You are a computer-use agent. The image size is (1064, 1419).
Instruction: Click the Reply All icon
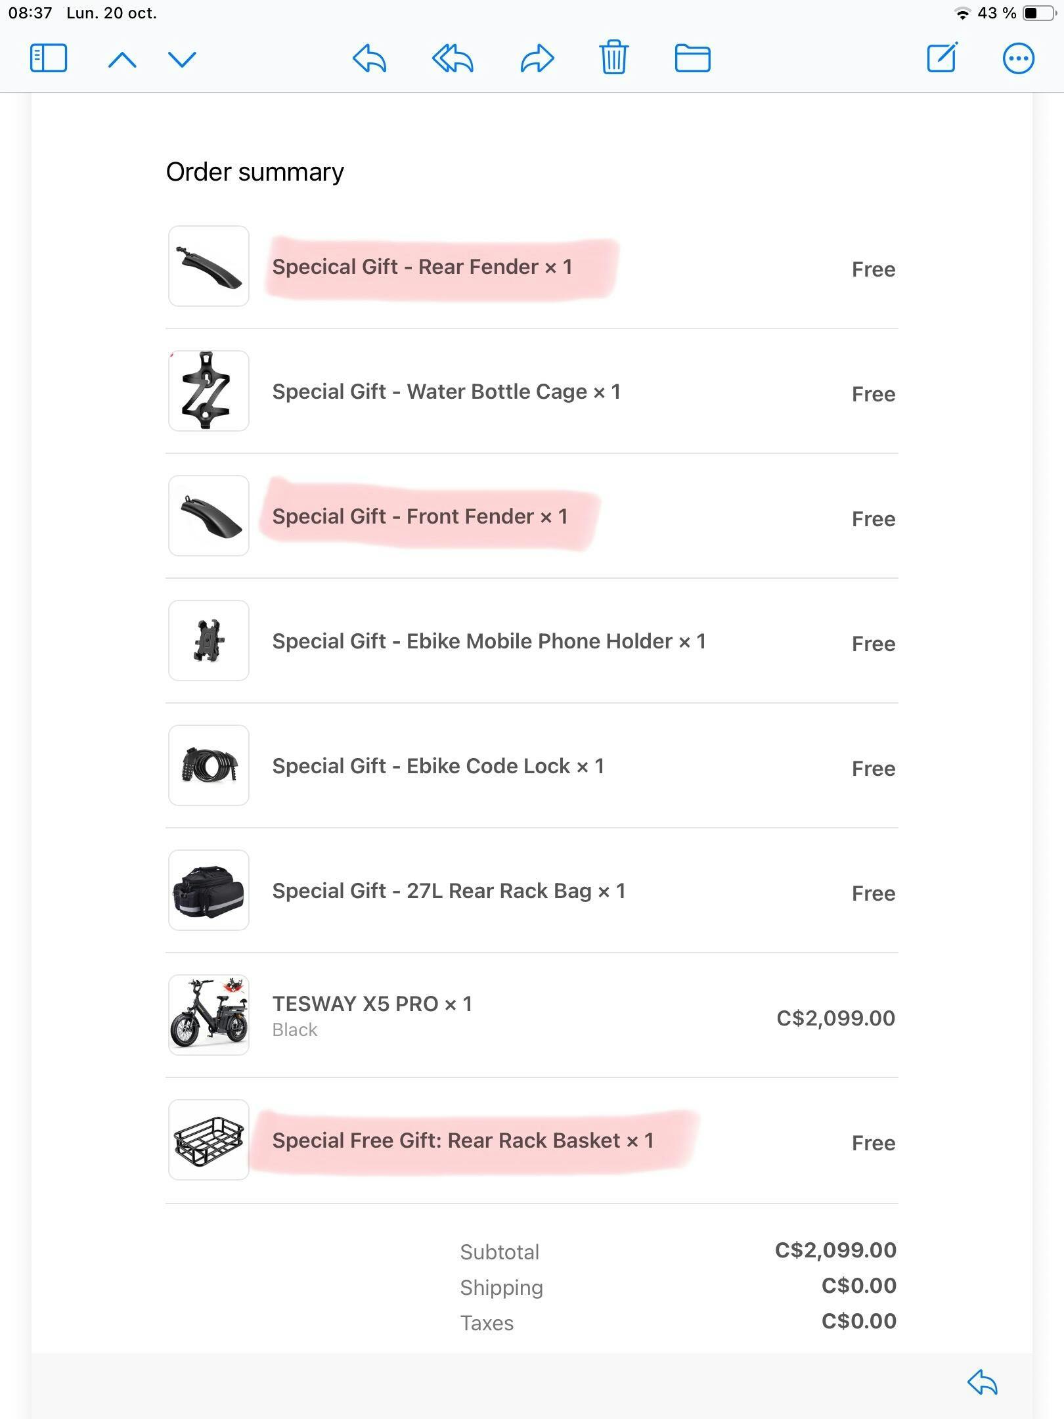coord(453,58)
